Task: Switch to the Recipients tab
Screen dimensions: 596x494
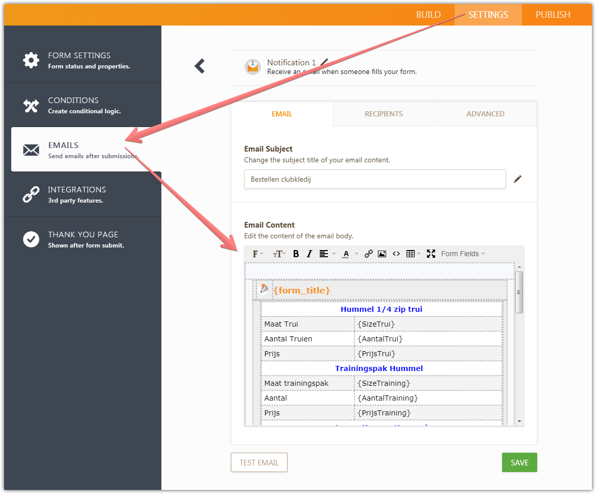Action: click(383, 113)
